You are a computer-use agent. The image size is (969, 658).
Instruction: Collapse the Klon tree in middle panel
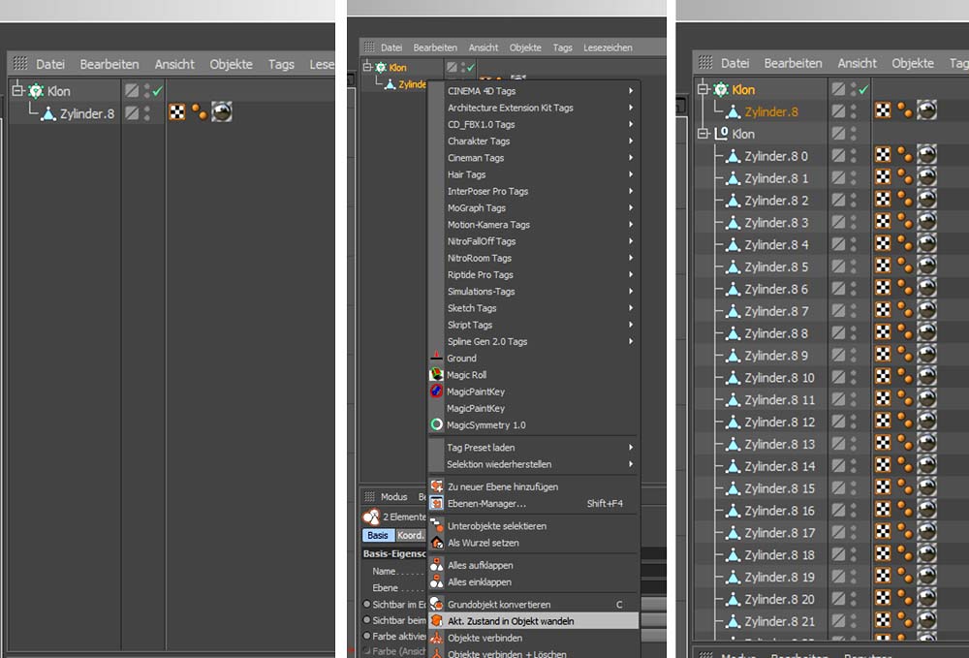pyautogui.click(x=367, y=67)
